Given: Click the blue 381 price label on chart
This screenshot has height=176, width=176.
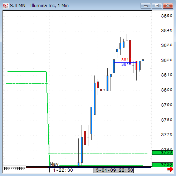Looking at the screenshot, I should coord(126,64).
